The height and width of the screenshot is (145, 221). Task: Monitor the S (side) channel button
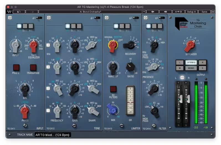[x=202, y=68]
